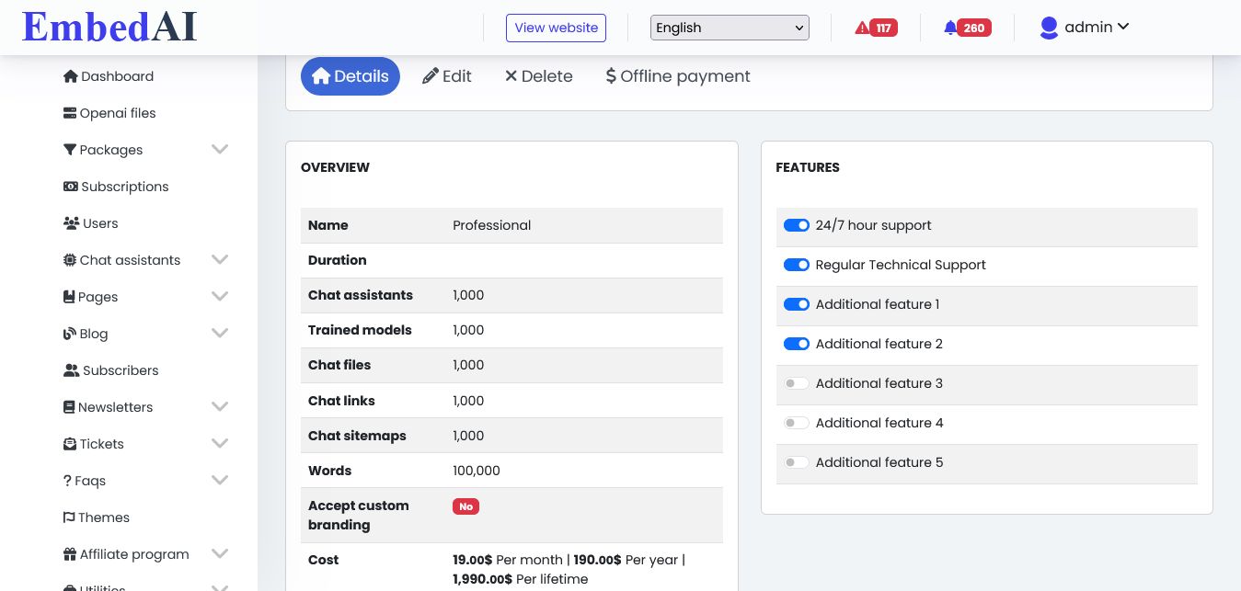The height and width of the screenshot is (591, 1241).
Task: Switch to the Edit tab
Action: click(447, 76)
